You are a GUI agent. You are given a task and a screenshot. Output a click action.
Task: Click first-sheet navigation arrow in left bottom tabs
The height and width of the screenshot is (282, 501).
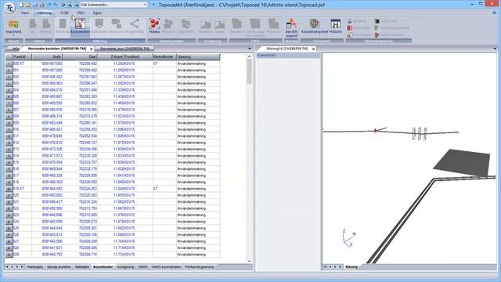pyautogui.click(x=7, y=266)
